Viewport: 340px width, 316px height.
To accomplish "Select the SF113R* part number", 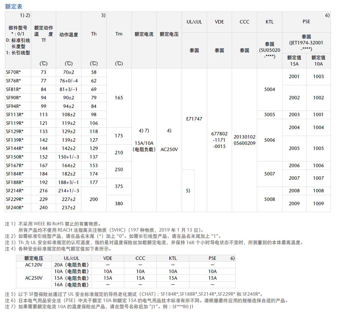I will (x=15, y=115).
